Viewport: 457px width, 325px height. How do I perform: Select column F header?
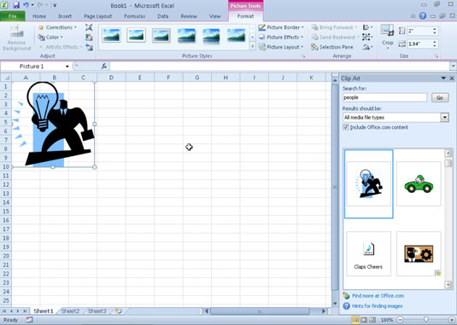168,78
